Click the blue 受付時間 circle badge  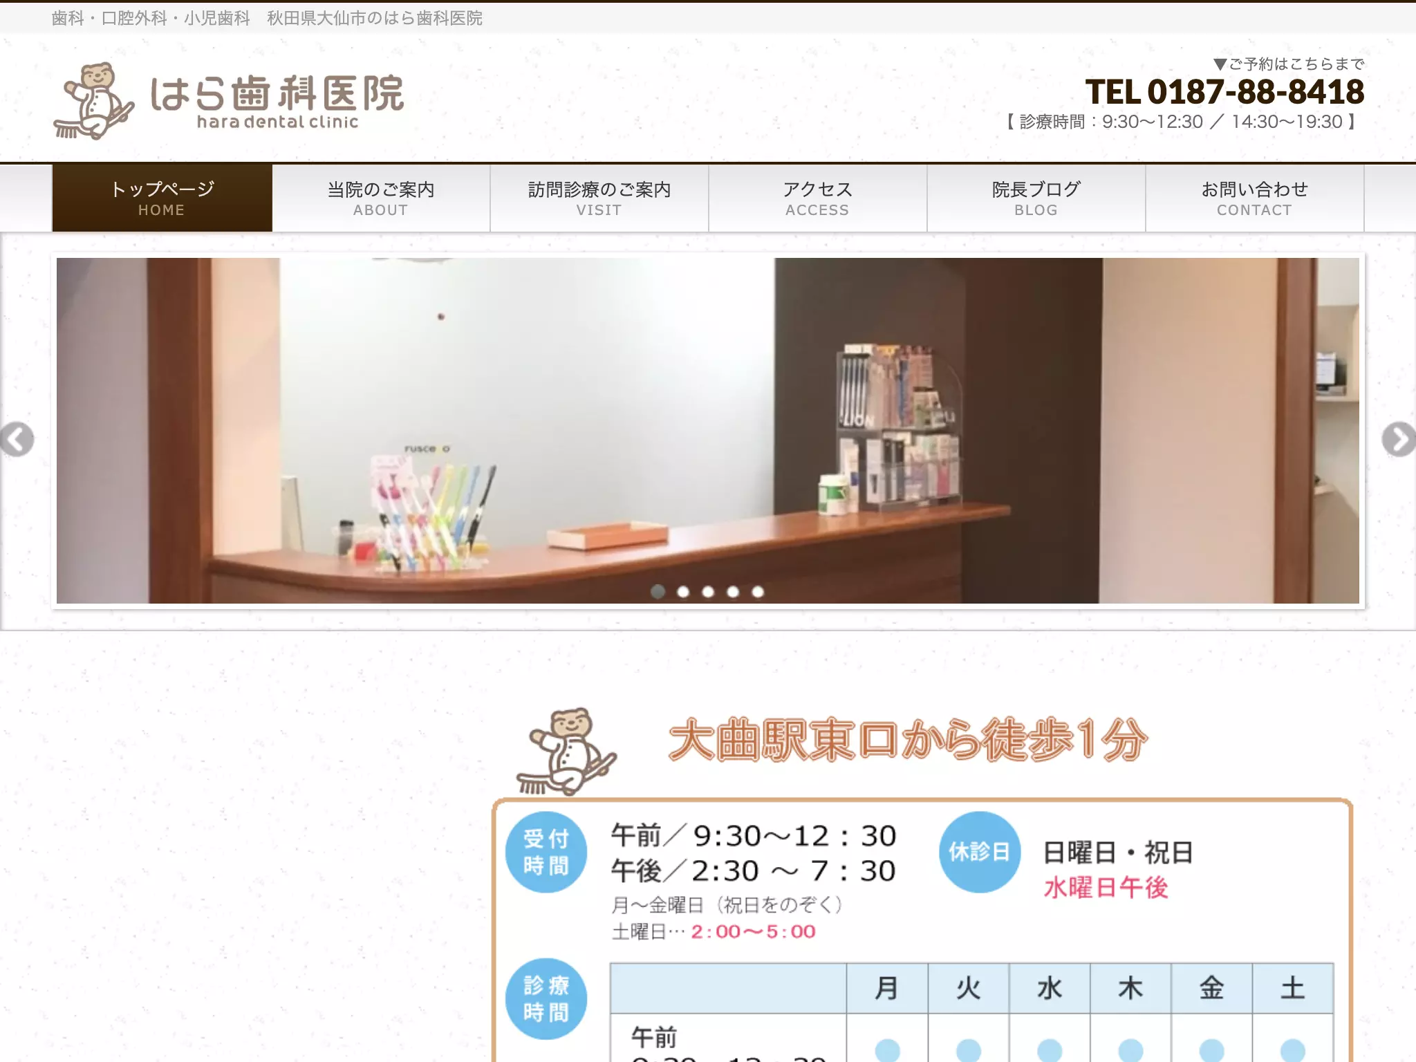click(546, 852)
